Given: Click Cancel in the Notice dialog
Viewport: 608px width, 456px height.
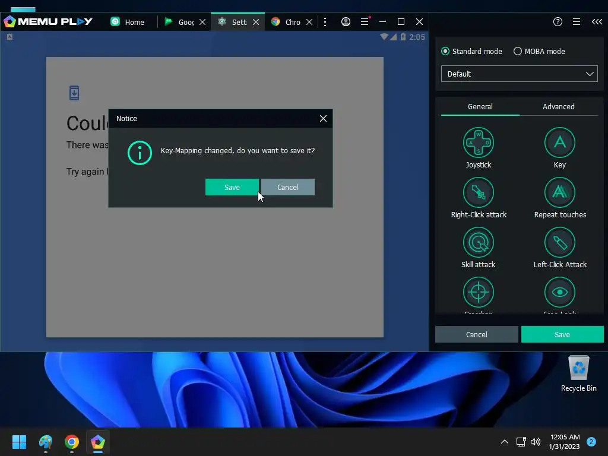Looking at the screenshot, I should pyautogui.click(x=288, y=187).
